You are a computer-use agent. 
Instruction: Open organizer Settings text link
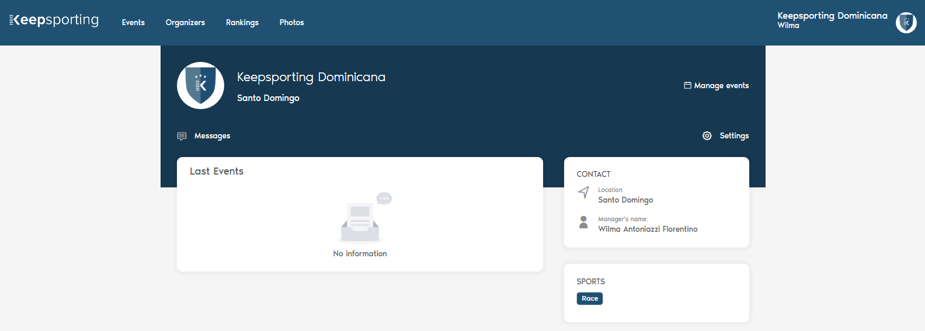734,136
